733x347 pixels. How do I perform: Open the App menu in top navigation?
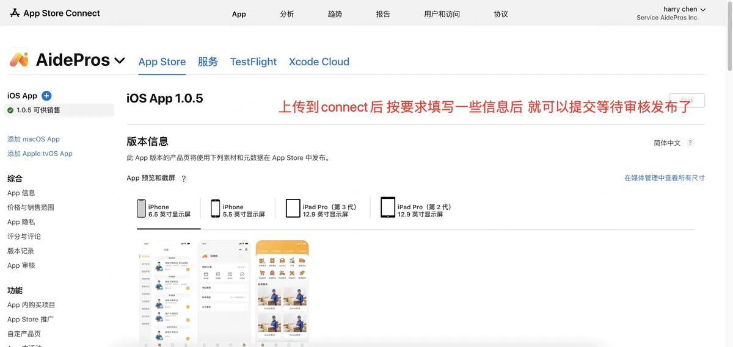pyautogui.click(x=239, y=14)
